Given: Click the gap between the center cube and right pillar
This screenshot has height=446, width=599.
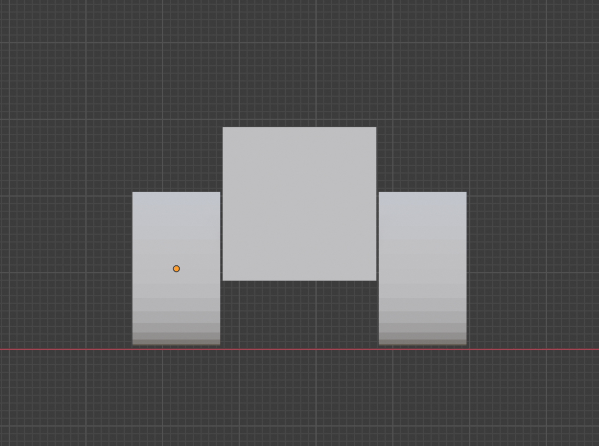Looking at the screenshot, I should (x=378, y=236).
